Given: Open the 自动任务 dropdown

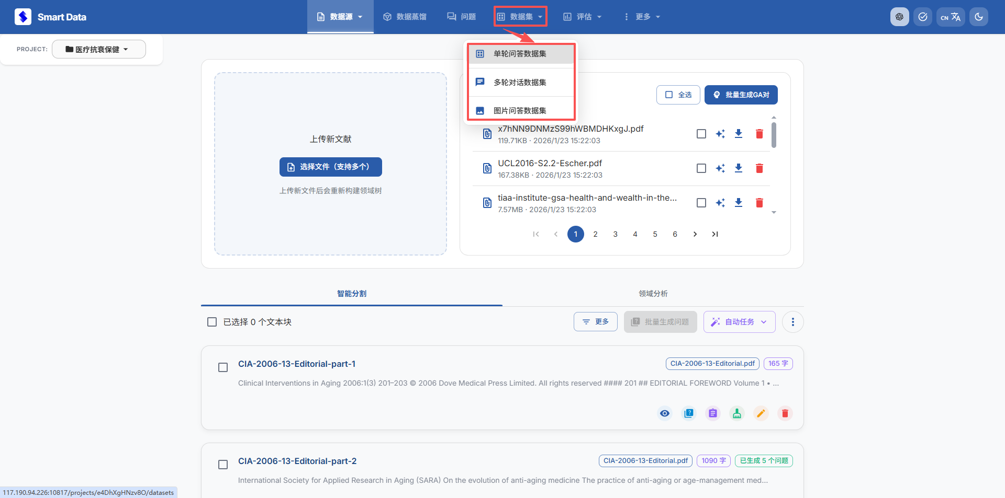Looking at the screenshot, I should (739, 322).
